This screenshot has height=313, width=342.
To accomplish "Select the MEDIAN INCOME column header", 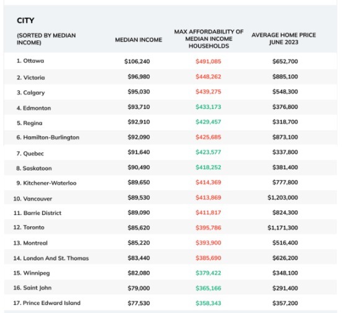I will point(139,40).
